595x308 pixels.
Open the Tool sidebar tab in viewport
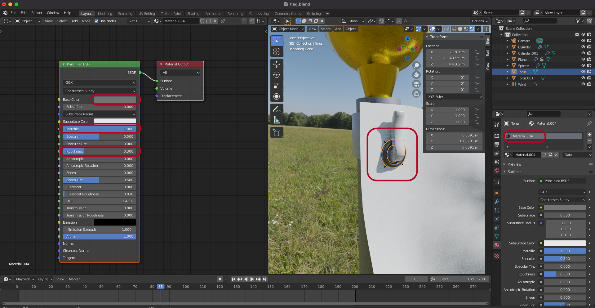[487, 53]
